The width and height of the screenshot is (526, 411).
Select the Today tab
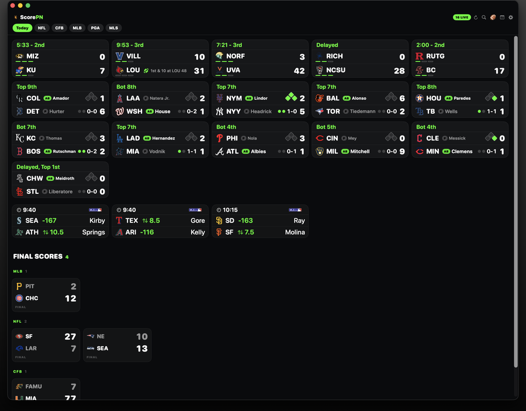tap(22, 28)
